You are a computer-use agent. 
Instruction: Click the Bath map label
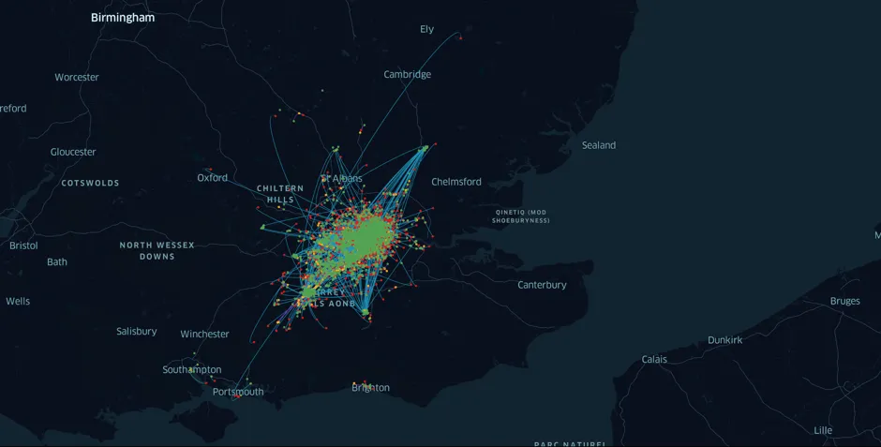pos(57,261)
